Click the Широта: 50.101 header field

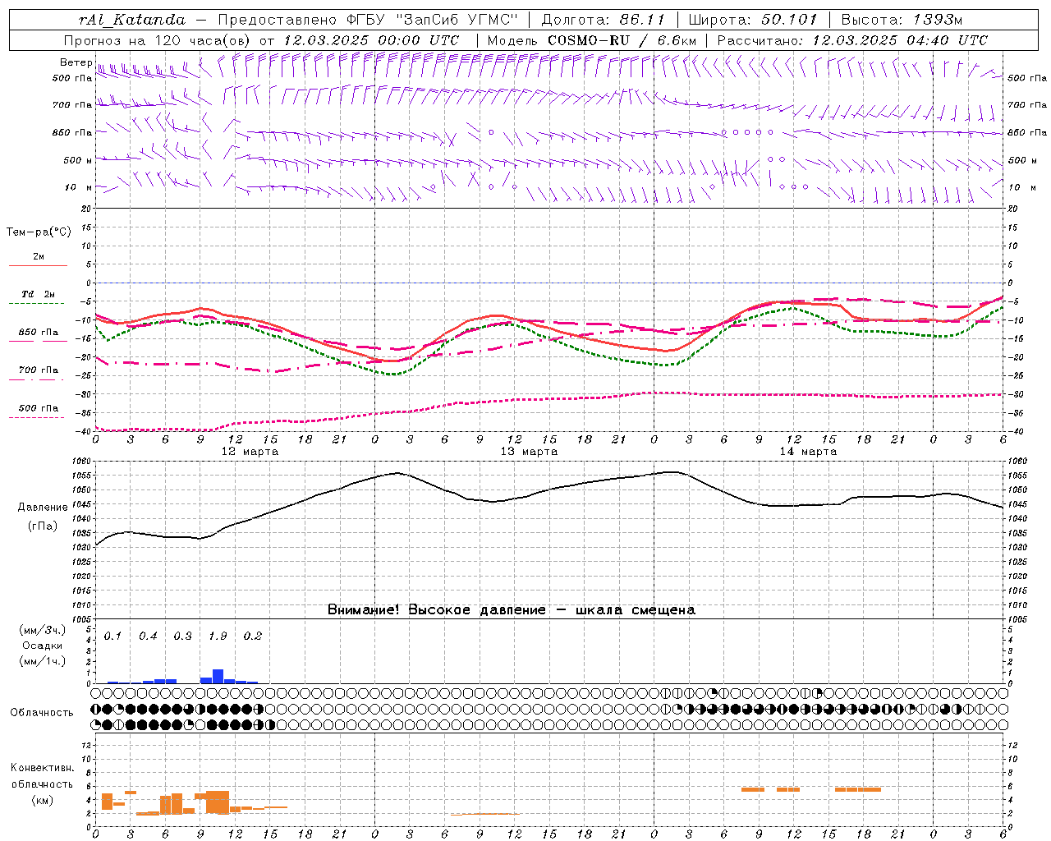pyautogui.click(x=753, y=20)
